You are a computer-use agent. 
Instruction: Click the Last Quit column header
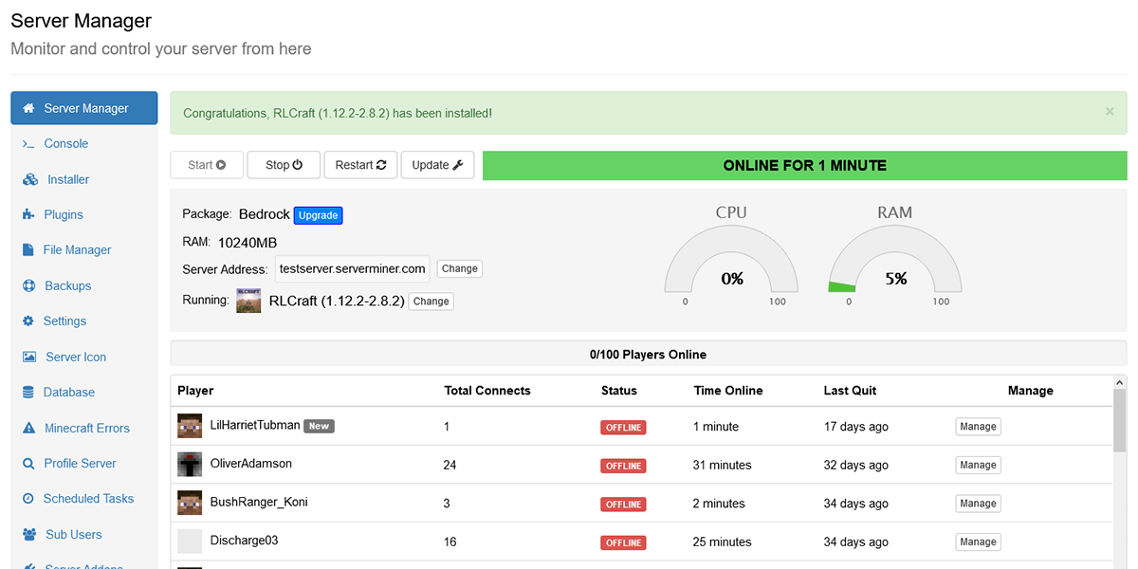click(x=850, y=391)
